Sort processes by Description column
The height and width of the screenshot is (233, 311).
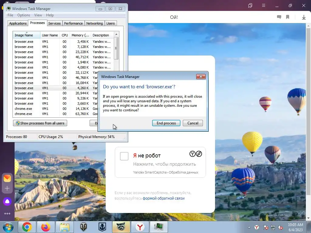102,35
